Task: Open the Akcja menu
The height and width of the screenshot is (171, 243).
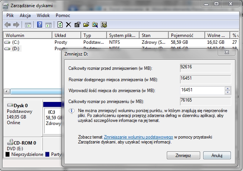Action: click(x=25, y=15)
